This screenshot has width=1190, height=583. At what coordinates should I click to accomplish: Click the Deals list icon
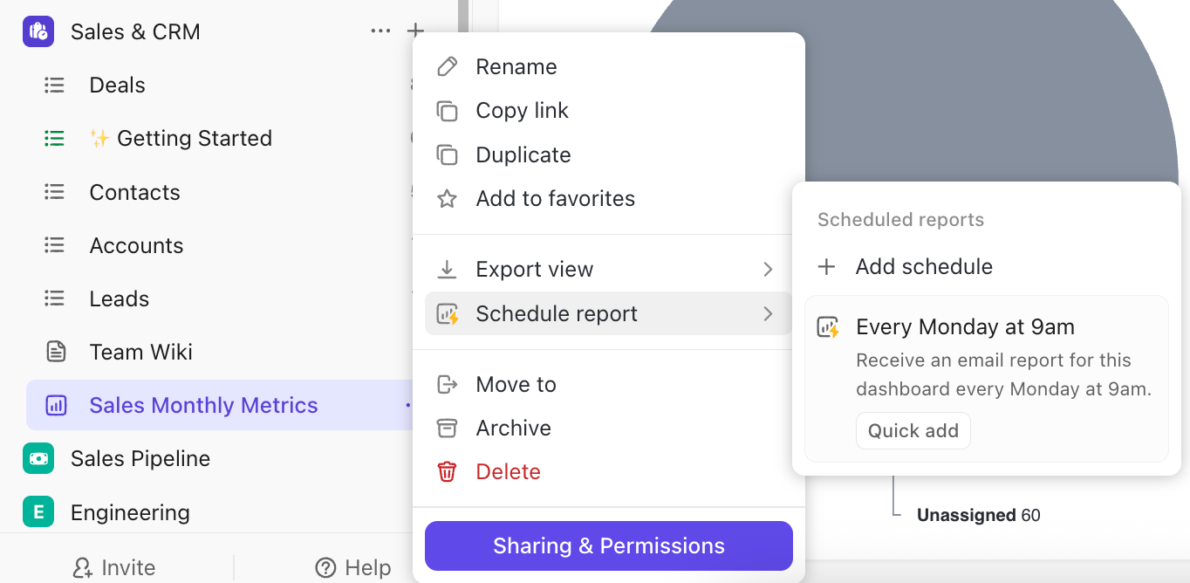click(x=54, y=85)
